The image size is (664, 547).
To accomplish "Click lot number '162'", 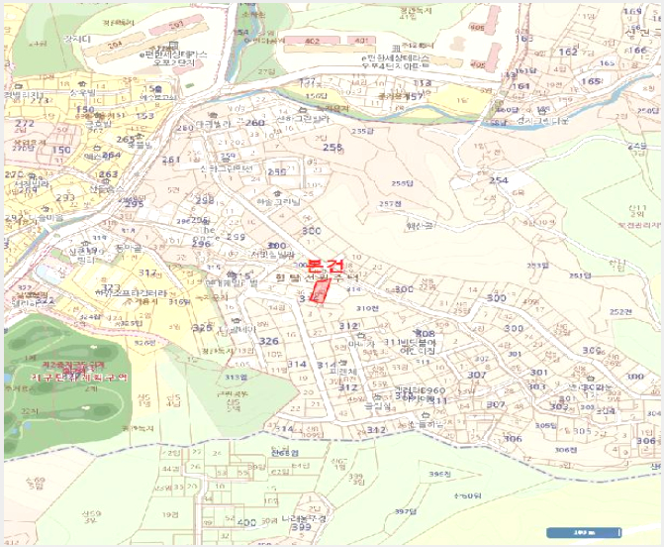I will pyautogui.click(x=568, y=52).
